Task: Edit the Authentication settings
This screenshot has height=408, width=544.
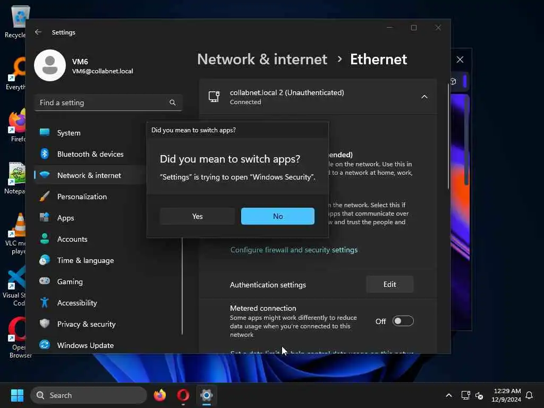Action: [389, 284]
